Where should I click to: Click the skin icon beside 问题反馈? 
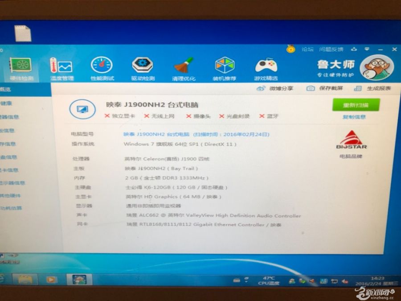354,49
